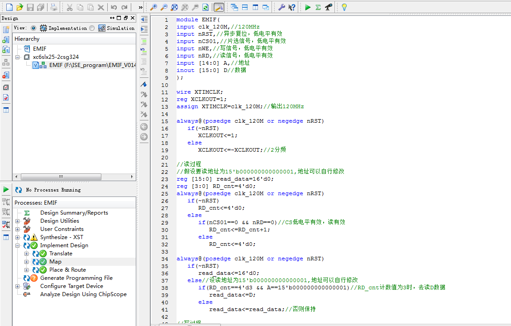The width and height of the screenshot is (511, 326).
Task: Expand the Design Utilities node
Action: [18, 221]
